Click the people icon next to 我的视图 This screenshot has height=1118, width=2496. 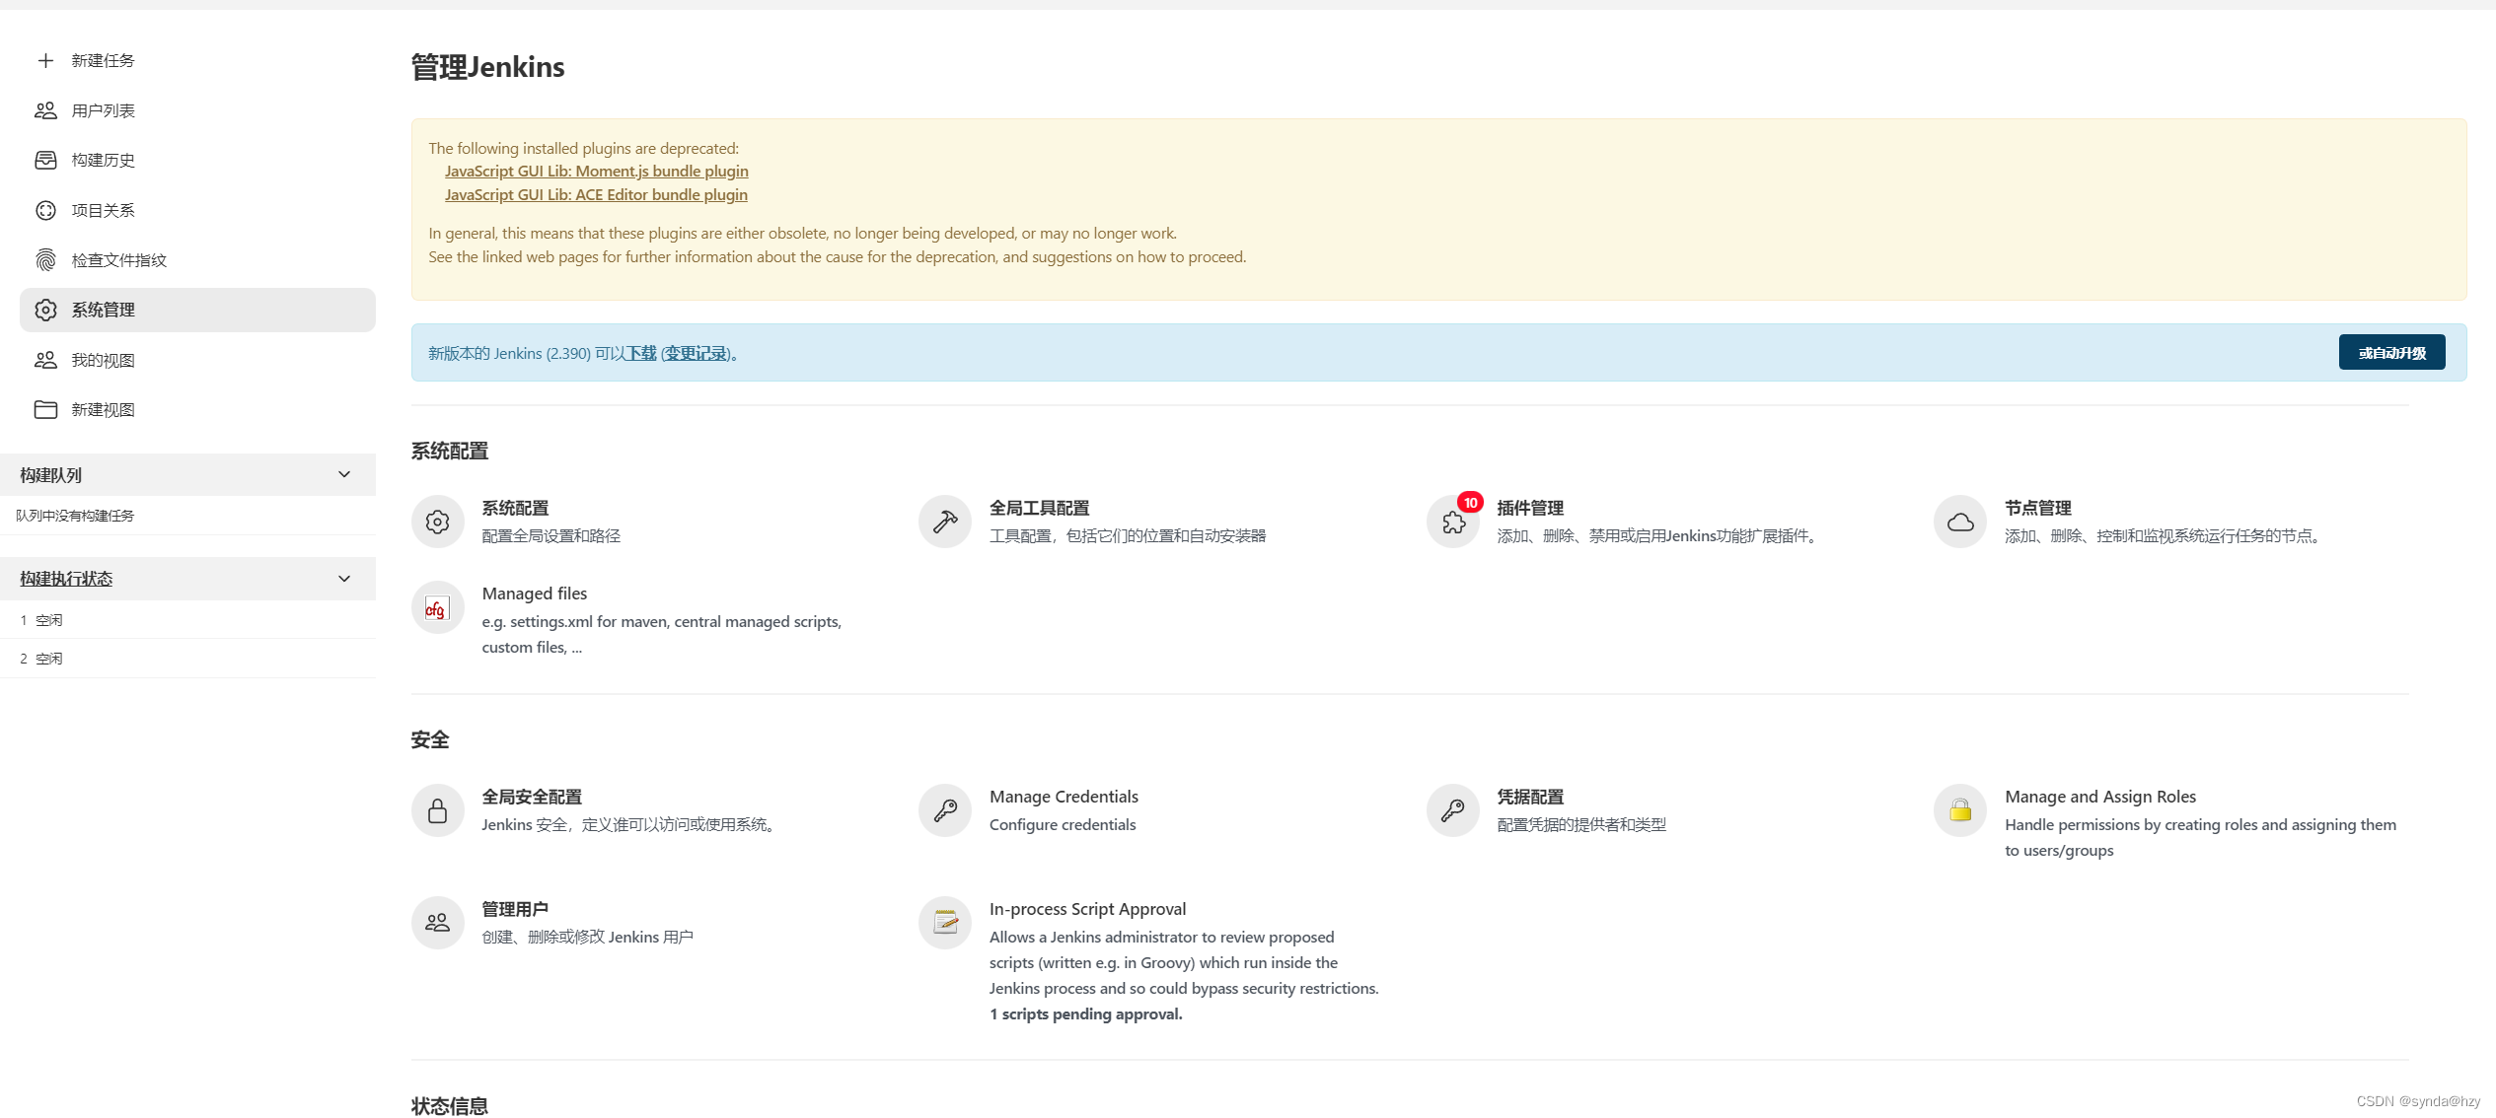click(x=45, y=360)
